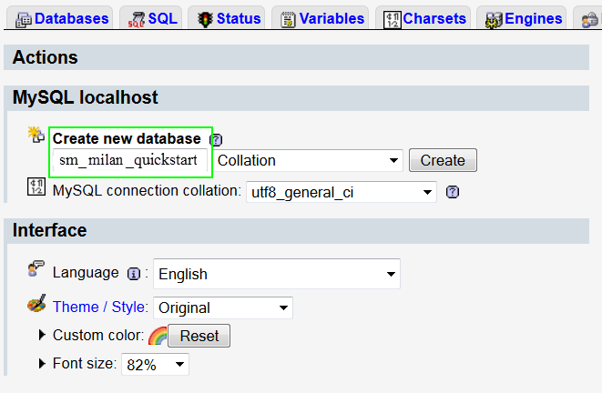Click the Engines icon

point(494,20)
